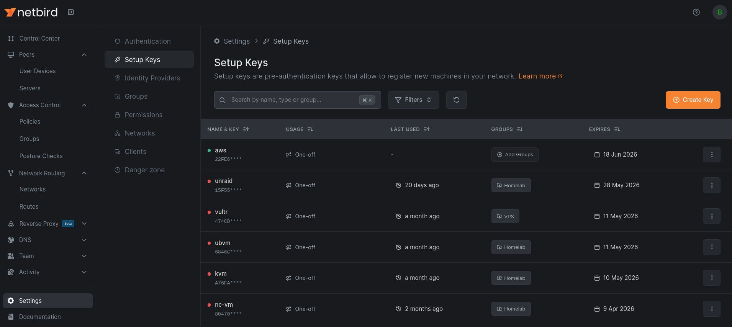Open row actions menu for vultr key
732x327 pixels.
[712, 216]
